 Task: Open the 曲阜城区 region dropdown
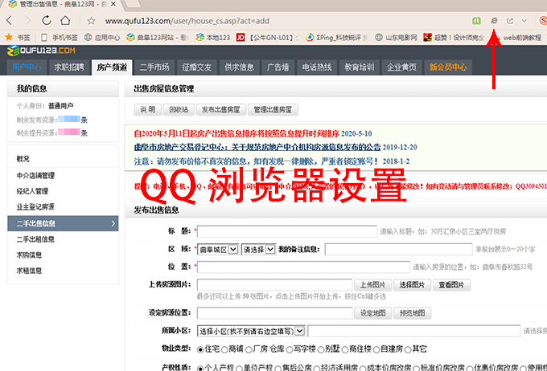[217, 250]
